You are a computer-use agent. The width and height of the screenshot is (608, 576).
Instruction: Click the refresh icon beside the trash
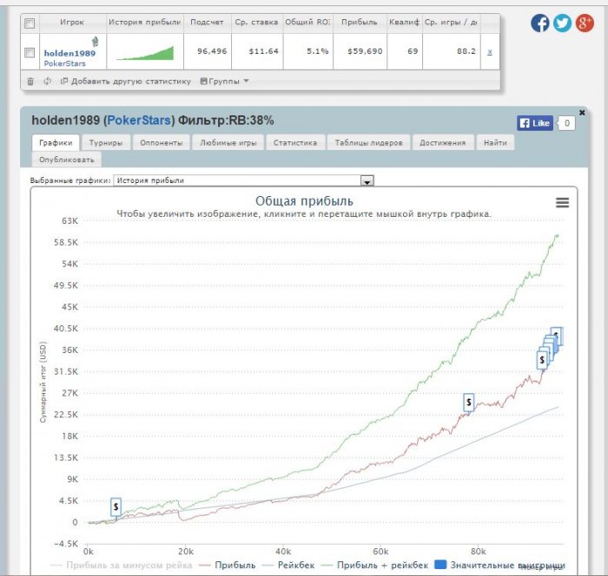pyautogui.click(x=47, y=82)
